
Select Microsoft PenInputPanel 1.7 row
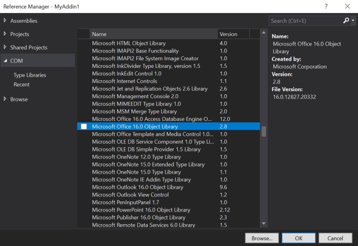pos(169,202)
